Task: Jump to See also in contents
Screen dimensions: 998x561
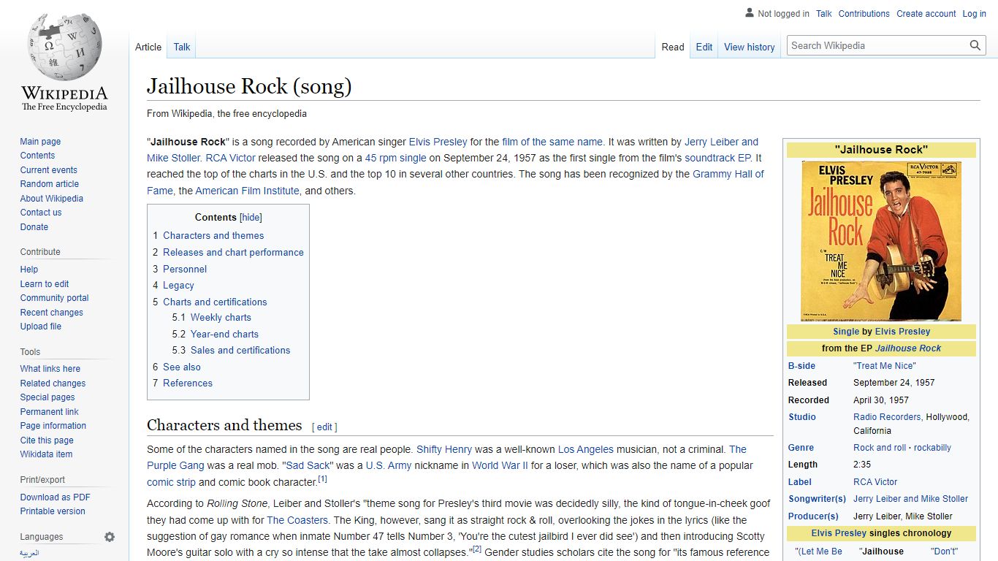Action: (x=182, y=367)
